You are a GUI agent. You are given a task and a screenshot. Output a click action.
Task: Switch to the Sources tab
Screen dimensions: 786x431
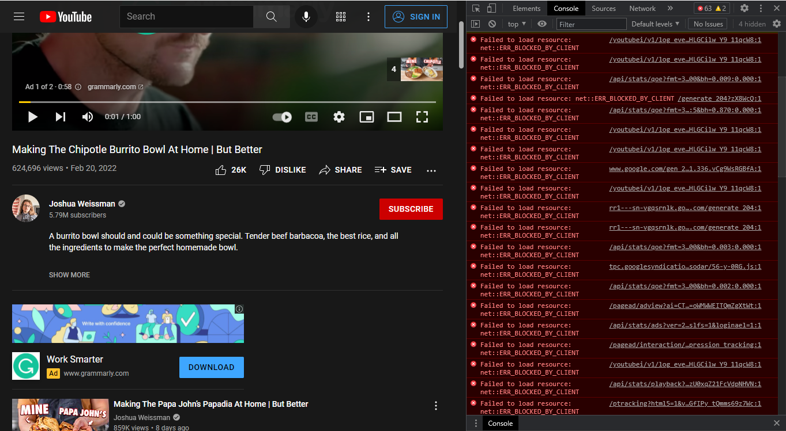(604, 8)
